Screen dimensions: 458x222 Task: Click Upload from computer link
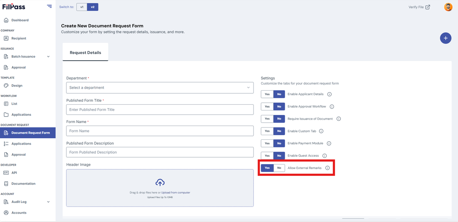[176, 193]
